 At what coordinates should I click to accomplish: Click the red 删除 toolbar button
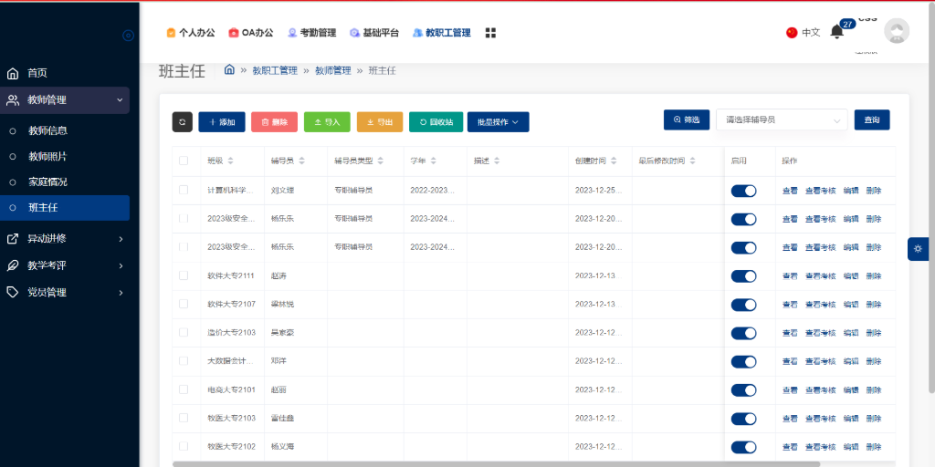click(x=274, y=122)
